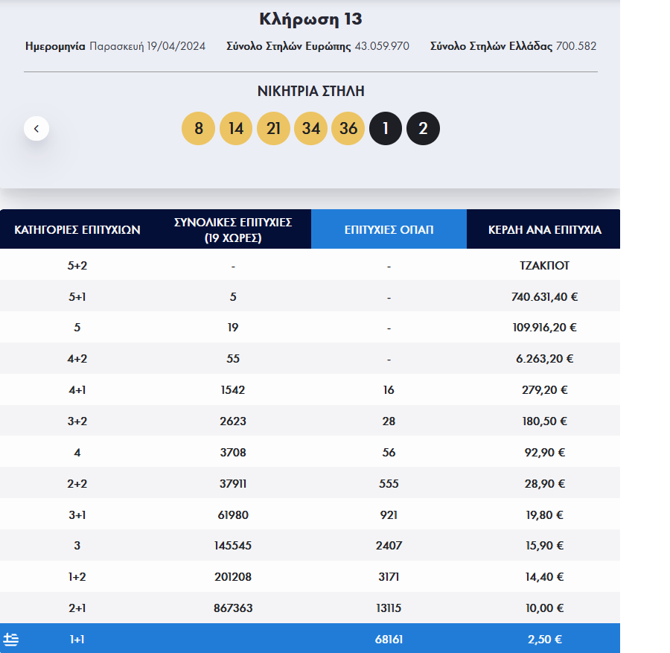Click total hits 1542 in the 4+1 row
Viewport: 670px width, 653px height.
coord(233,389)
